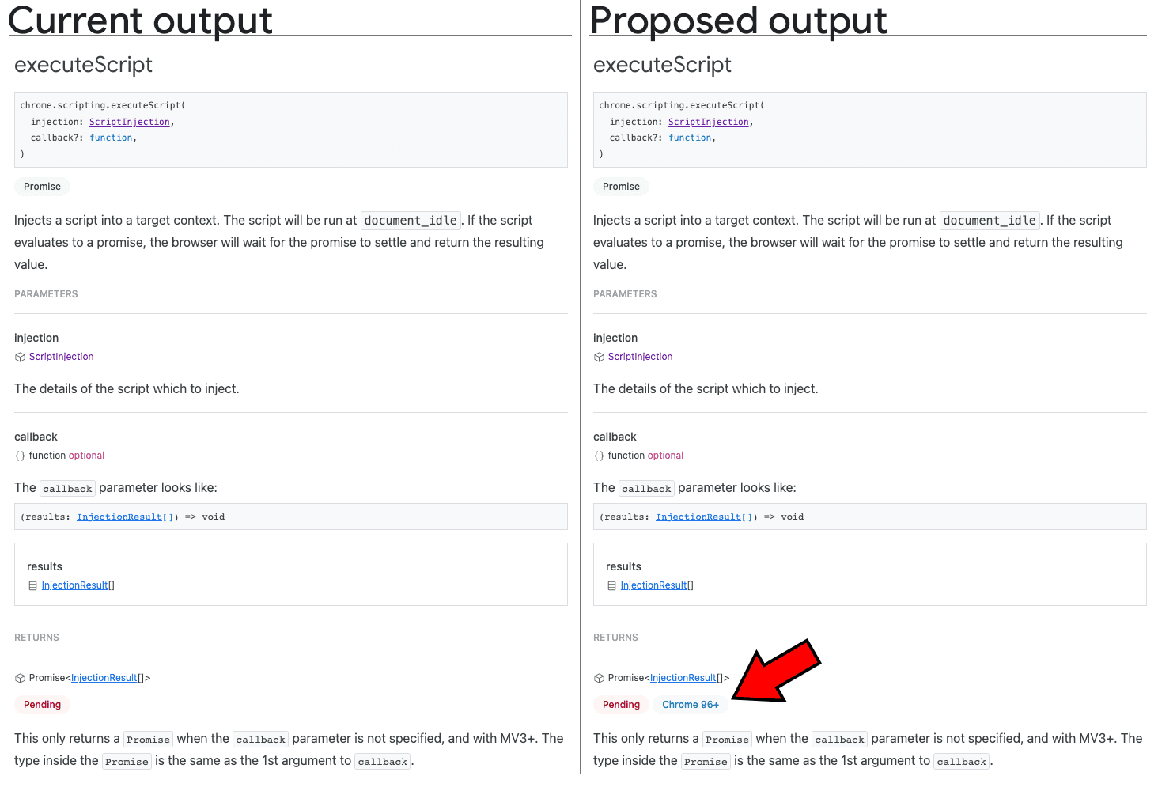Click the document_idle code span in proposed output
Image resolution: width=1158 pixels, height=791 pixels.
click(989, 220)
